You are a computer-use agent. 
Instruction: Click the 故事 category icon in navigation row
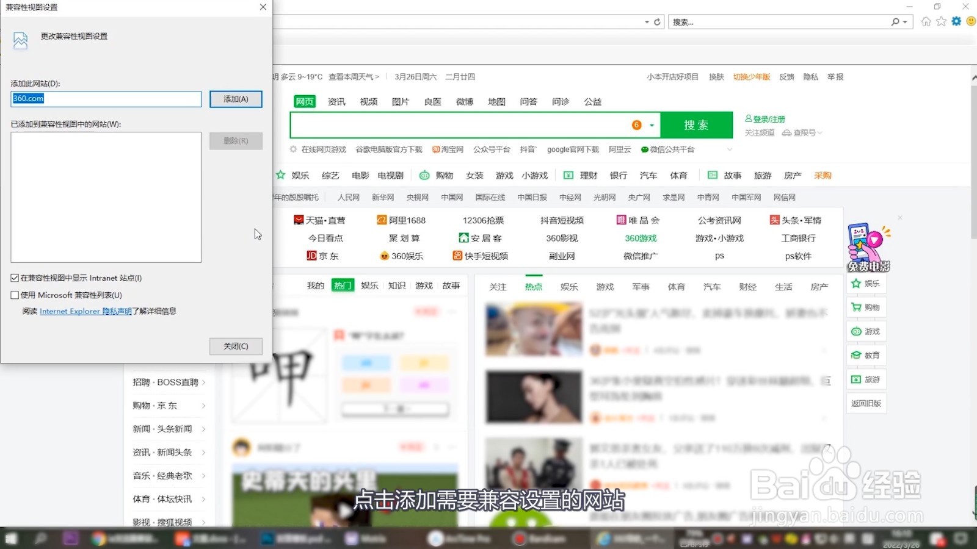(712, 175)
